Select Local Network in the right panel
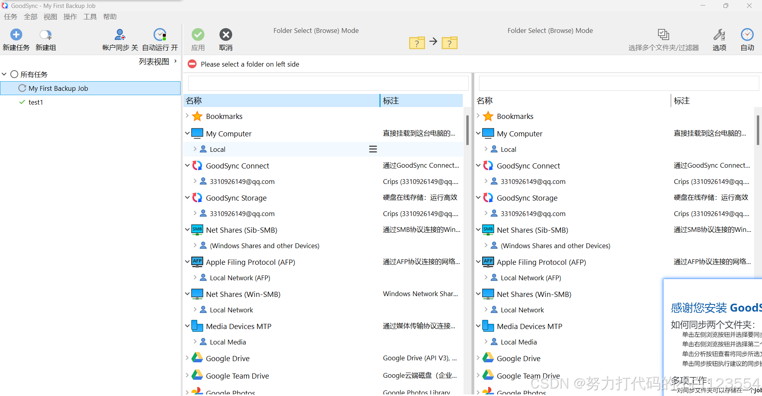This screenshot has height=396, width=762. (x=522, y=310)
